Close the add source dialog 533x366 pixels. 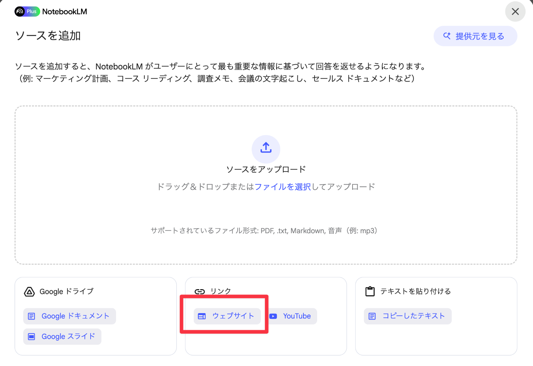(x=515, y=12)
